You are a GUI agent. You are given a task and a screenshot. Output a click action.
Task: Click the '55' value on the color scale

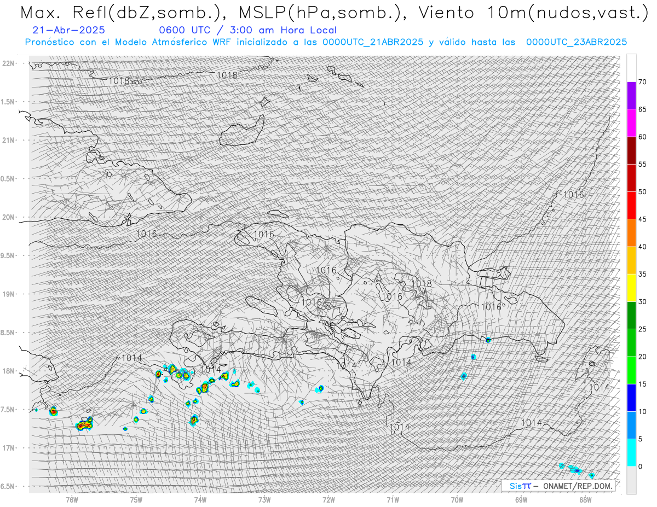[642, 164]
